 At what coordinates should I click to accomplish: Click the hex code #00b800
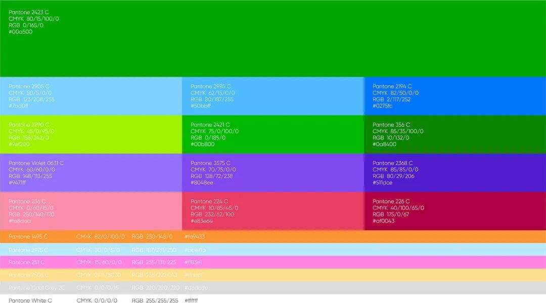pos(202,144)
